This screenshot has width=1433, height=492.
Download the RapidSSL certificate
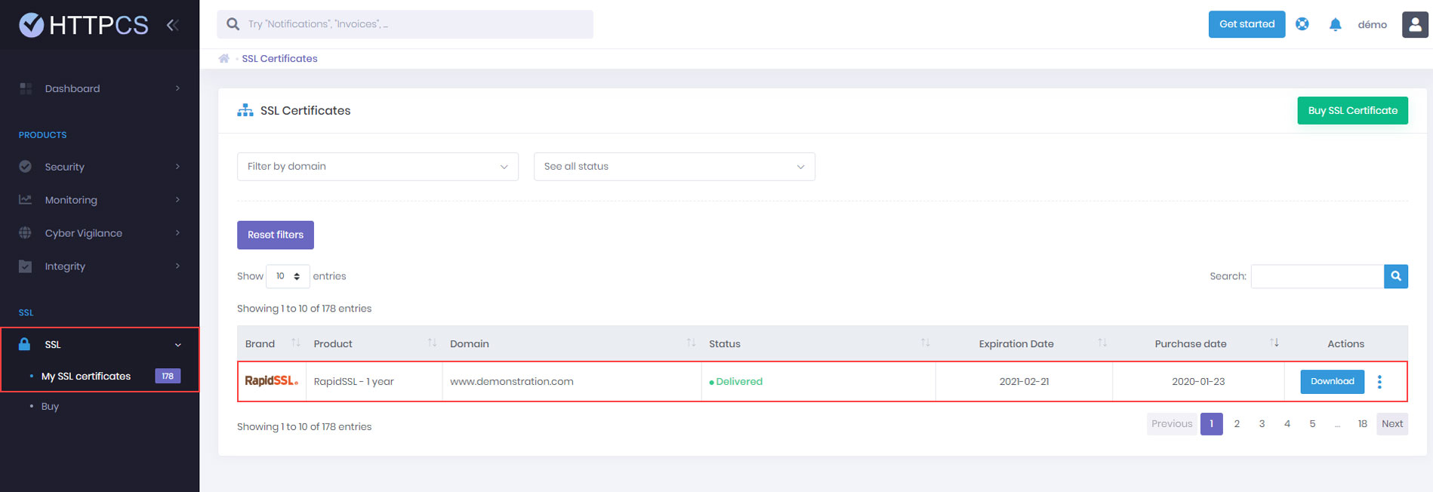1332,382
